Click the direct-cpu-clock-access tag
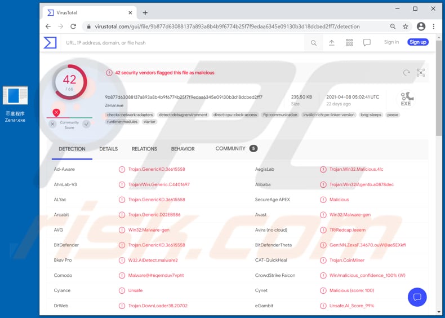The width and height of the screenshot is (445, 318). (x=235, y=115)
